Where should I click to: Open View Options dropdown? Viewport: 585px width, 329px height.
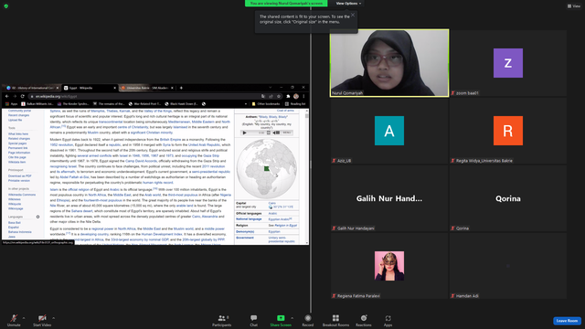click(x=348, y=4)
